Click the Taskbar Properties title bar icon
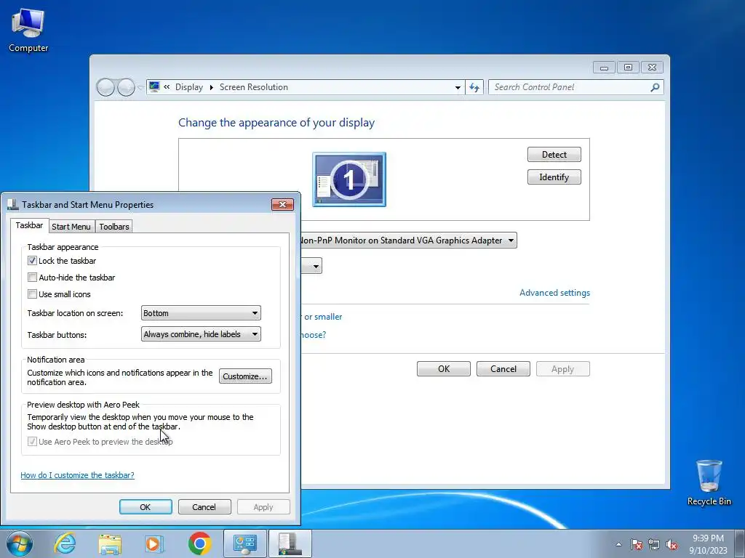This screenshot has height=558, width=745. click(x=13, y=204)
